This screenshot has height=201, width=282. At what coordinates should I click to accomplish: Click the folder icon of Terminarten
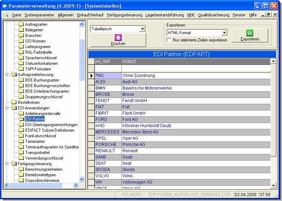click(x=21, y=141)
